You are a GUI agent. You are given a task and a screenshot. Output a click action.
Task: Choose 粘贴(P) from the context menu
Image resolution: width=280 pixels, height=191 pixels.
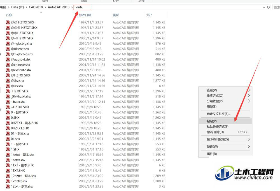click(225, 121)
